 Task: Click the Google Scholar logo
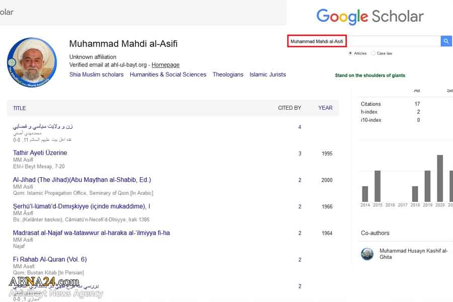[x=370, y=16]
